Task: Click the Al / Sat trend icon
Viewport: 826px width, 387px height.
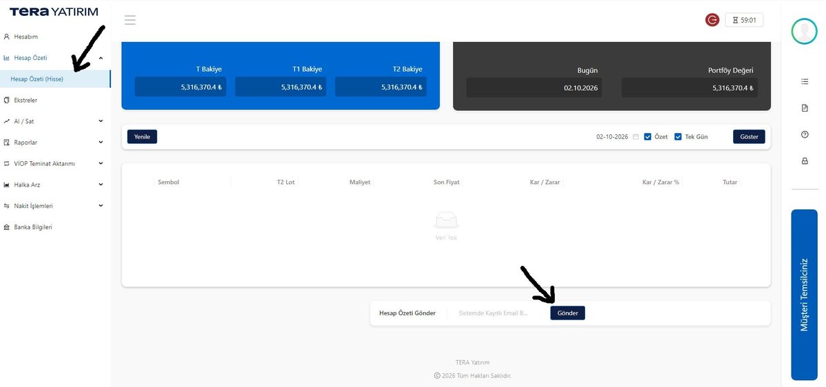Action: click(7, 121)
